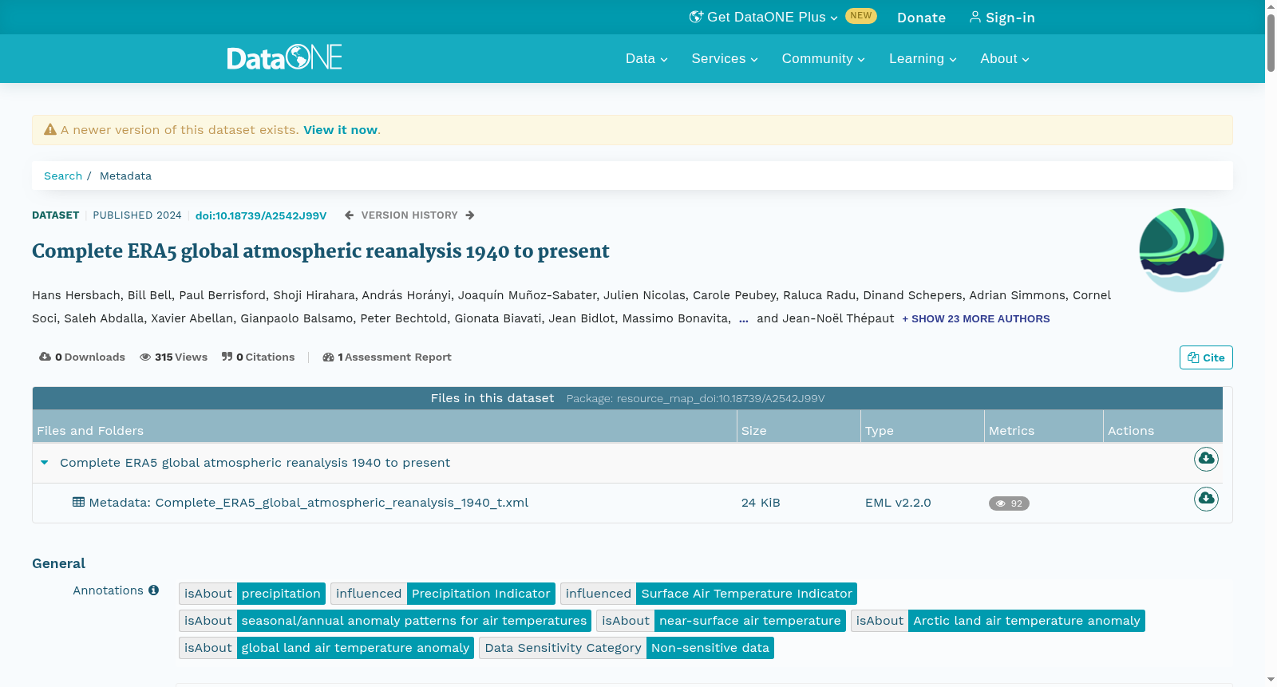Open the 1 Assessment Report link

click(x=387, y=357)
